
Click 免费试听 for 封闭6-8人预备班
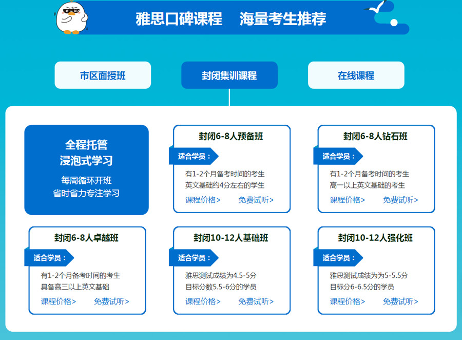pyautogui.click(x=256, y=200)
